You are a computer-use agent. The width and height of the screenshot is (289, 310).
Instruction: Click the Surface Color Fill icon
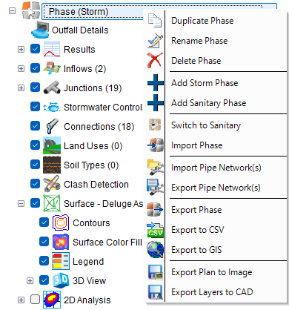pos(61,242)
